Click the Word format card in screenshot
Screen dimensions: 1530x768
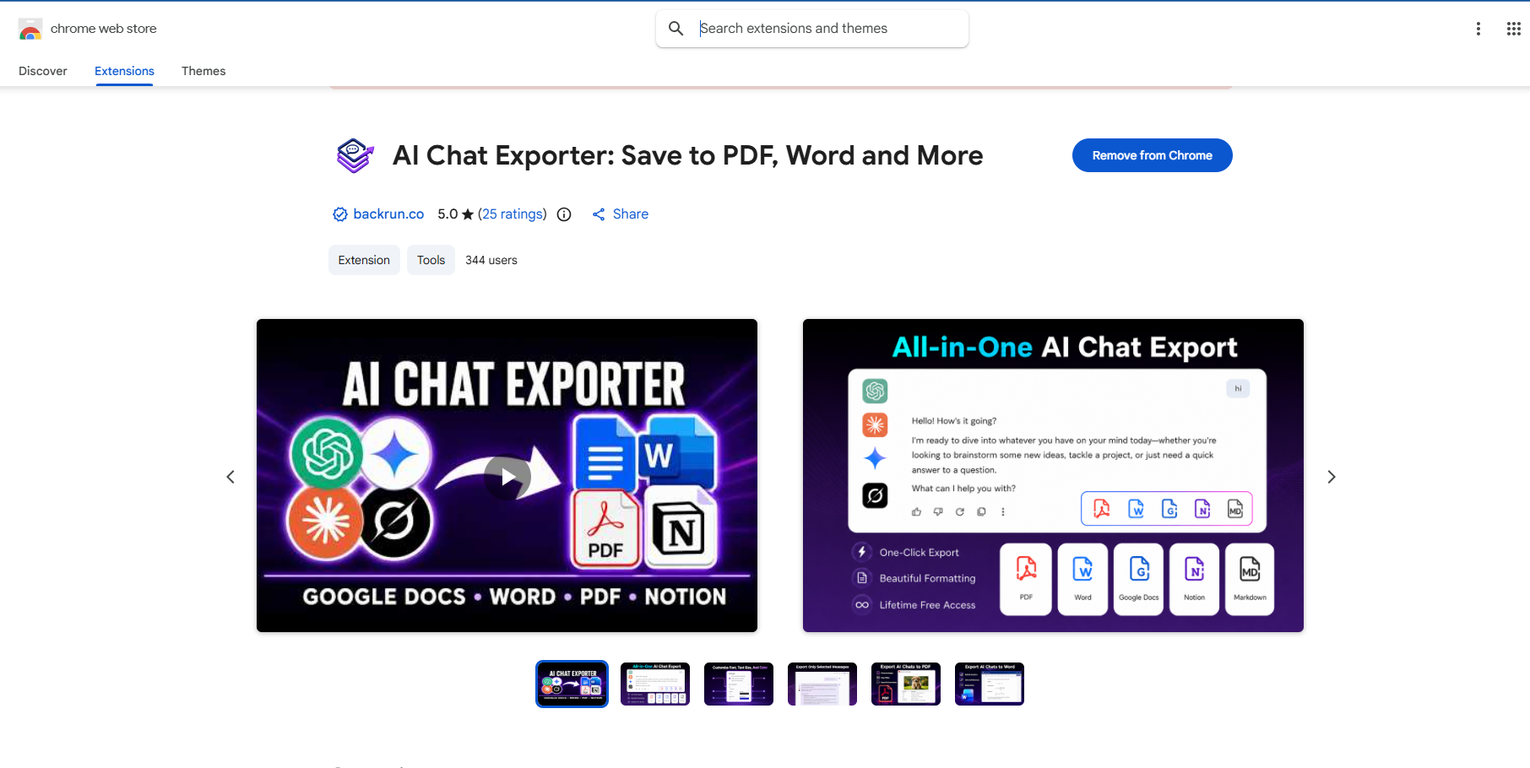(x=1082, y=579)
